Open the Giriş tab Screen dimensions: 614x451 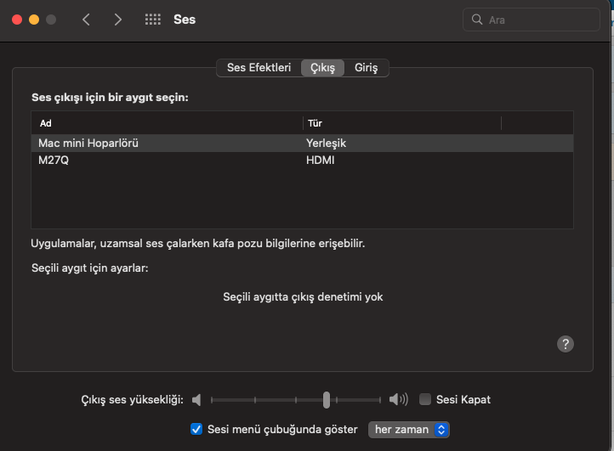[x=367, y=68]
